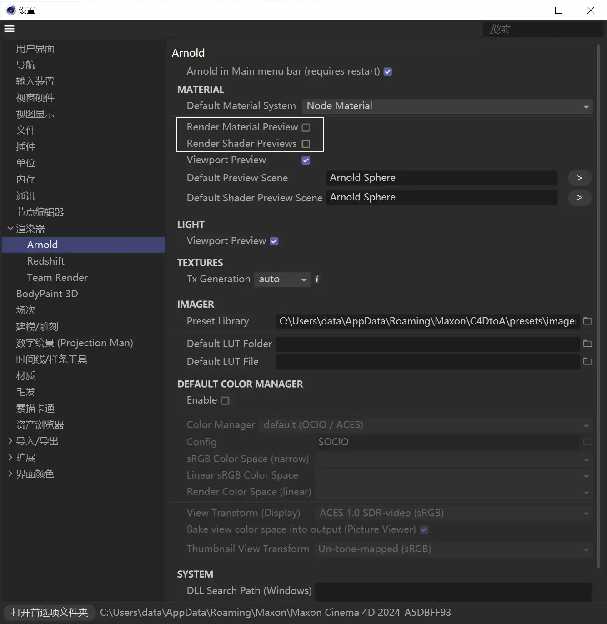
Task: Click the 搜索 search field
Action: (x=543, y=29)
